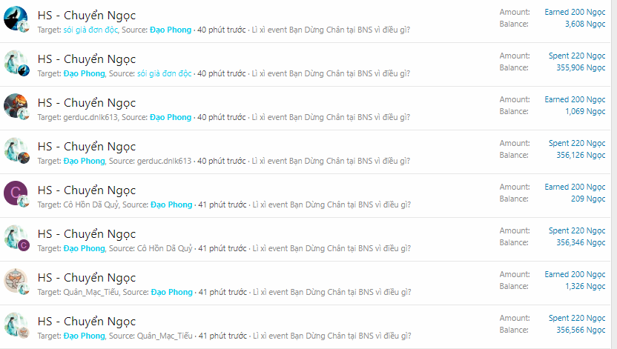The image size is (617, 349).
Task: Click balance 1,326 Ngọc
Action: click(x=585, y=286)
